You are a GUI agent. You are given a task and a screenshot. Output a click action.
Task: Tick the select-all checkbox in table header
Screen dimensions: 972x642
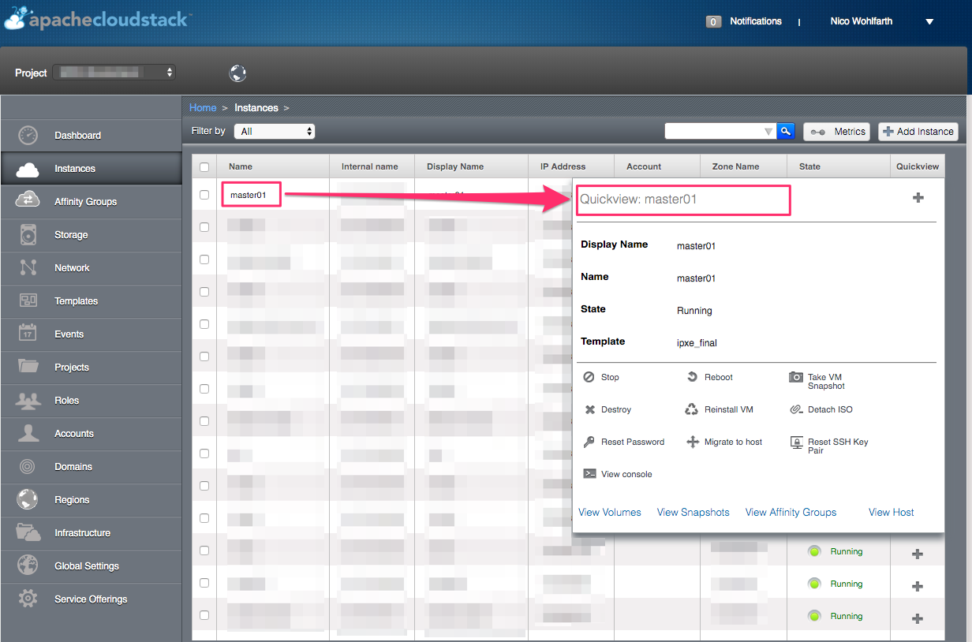(204, 167)
